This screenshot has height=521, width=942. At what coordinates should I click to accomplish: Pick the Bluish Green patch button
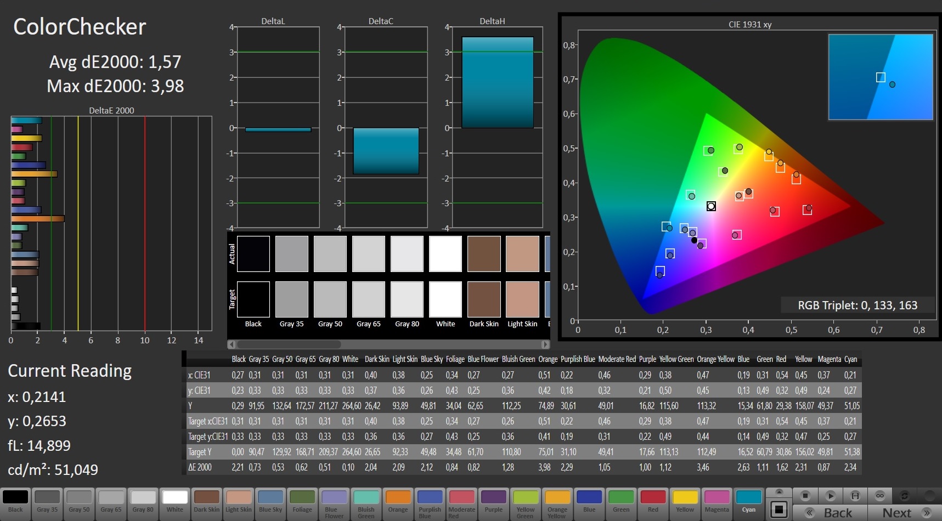tap(366, 502)
